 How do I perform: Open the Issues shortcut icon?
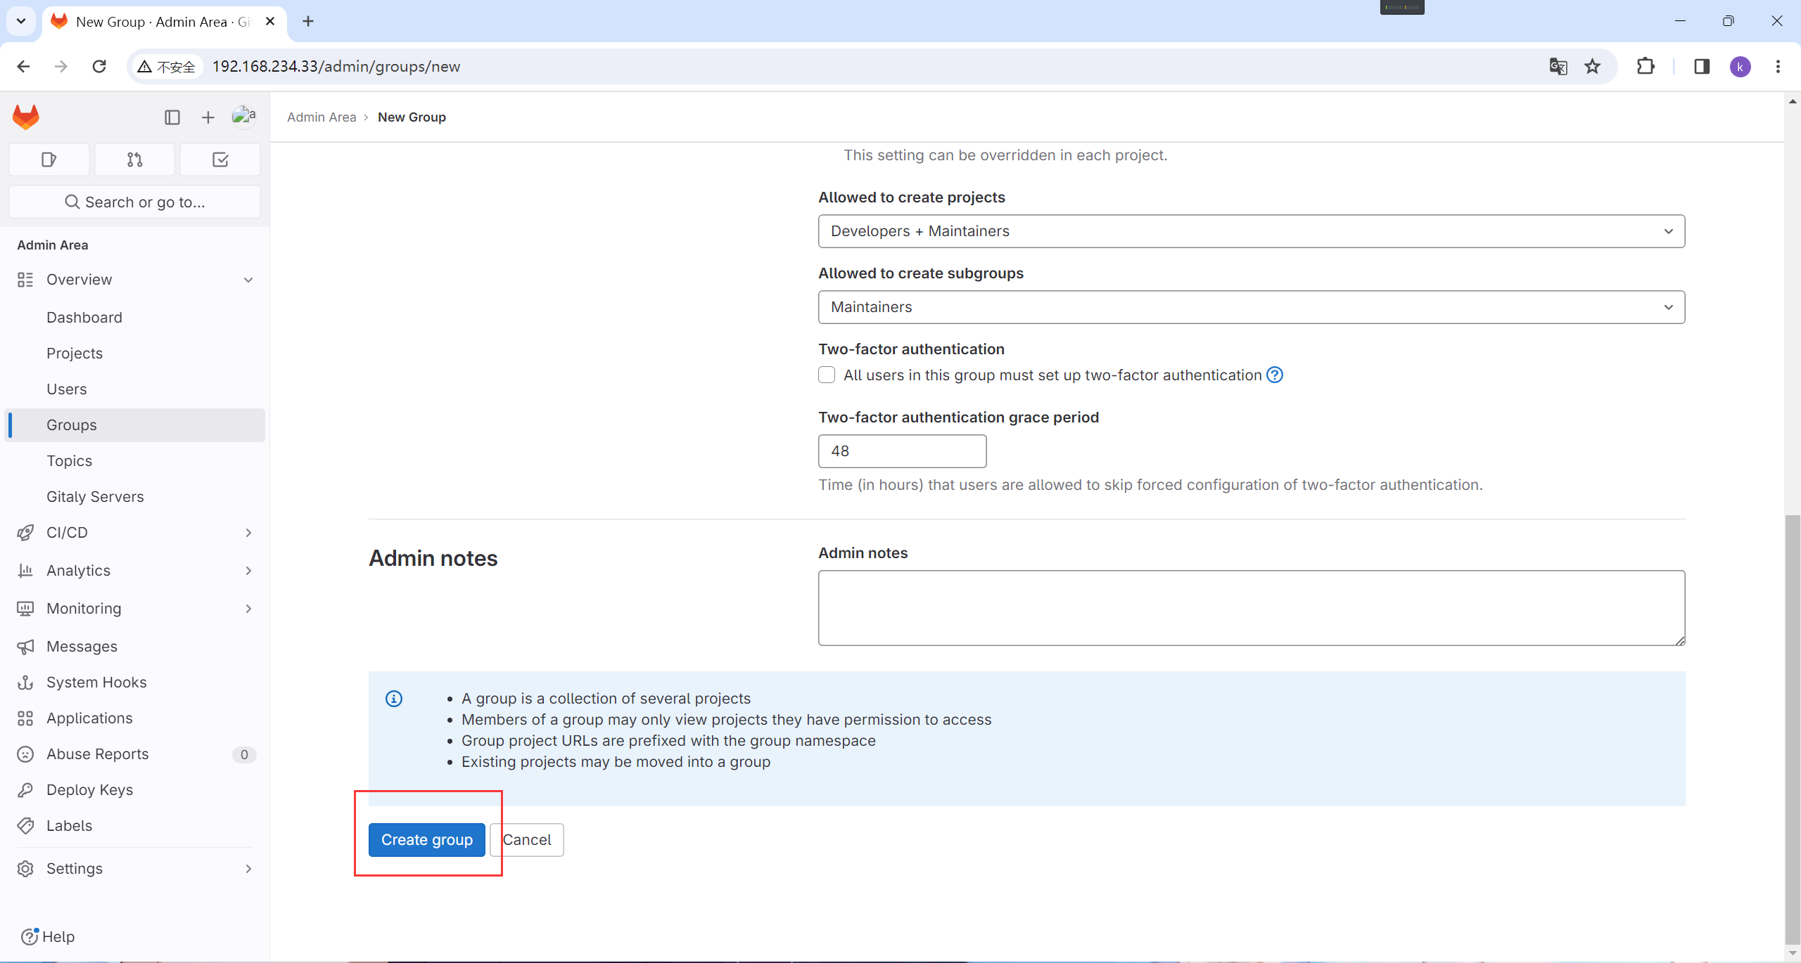point(49,160)
